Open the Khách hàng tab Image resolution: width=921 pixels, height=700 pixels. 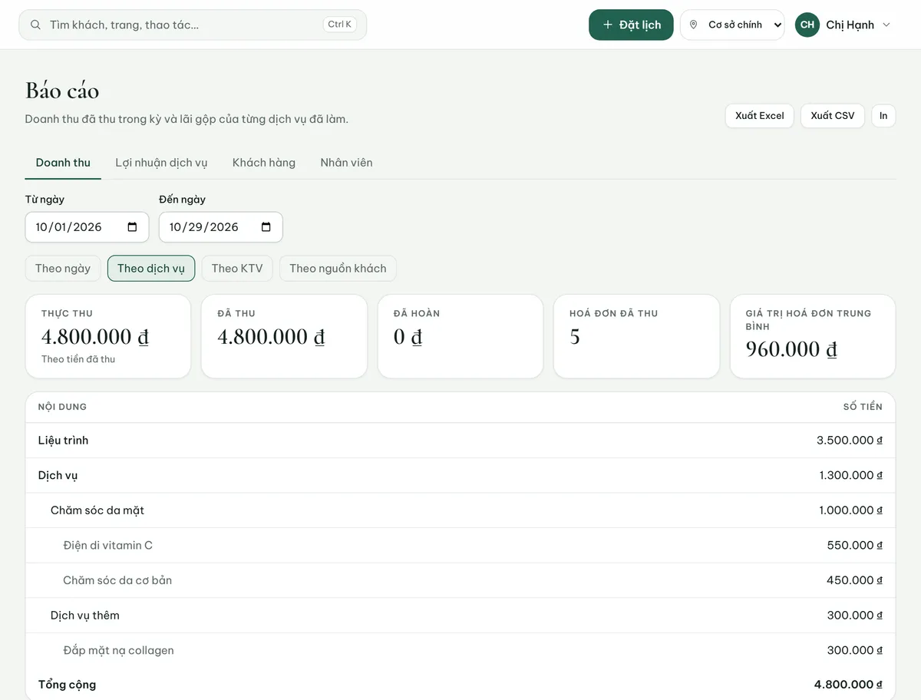(264, 163)
